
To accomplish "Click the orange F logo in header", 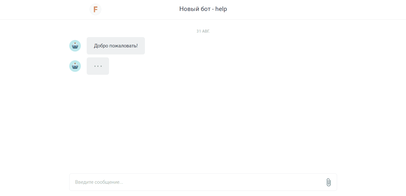I will pyautogui.click(x=95, y=9).
